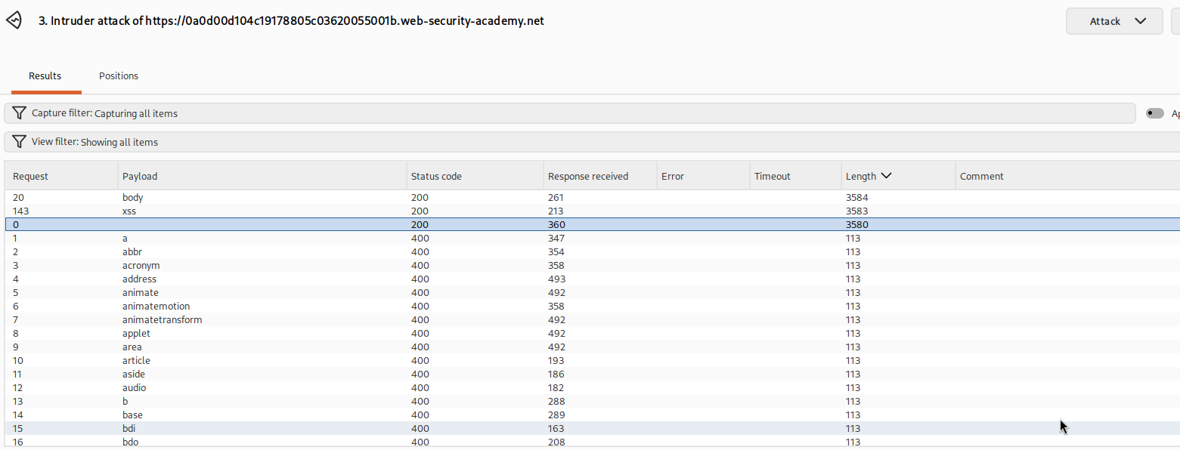Image resolution: width=1180 pixels, height=450 pixels.
Task: Click the Capture filter funnel icon
Action: click(x=19, y=113)
